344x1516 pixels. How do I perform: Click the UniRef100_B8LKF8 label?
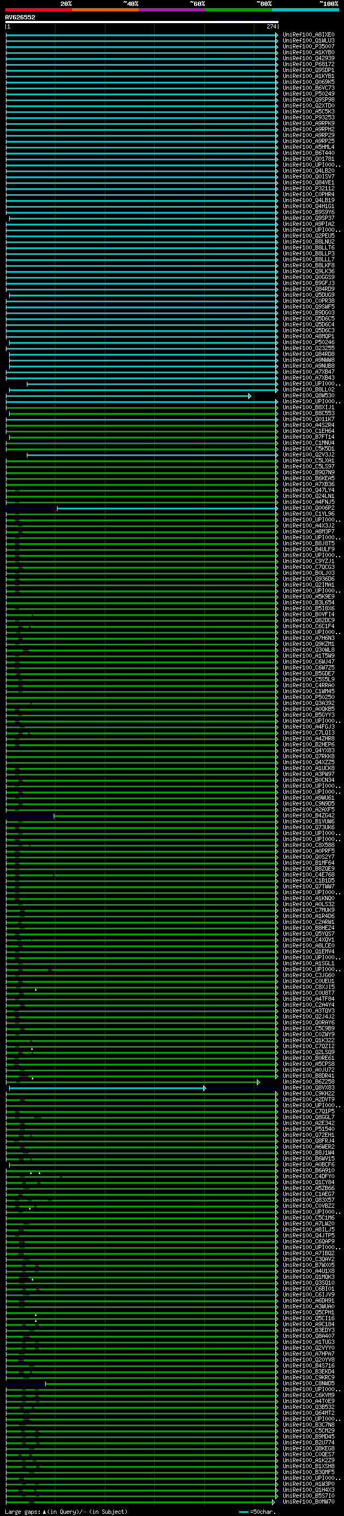[x=308, y=266]
